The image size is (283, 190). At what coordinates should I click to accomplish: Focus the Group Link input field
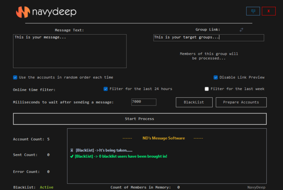click(x=209, y=37)
